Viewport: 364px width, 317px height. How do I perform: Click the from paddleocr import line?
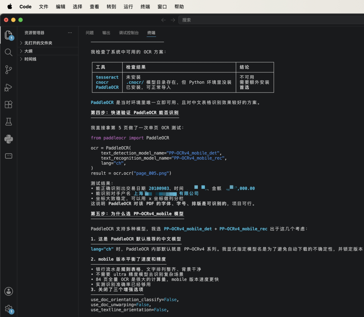(130, 138)
